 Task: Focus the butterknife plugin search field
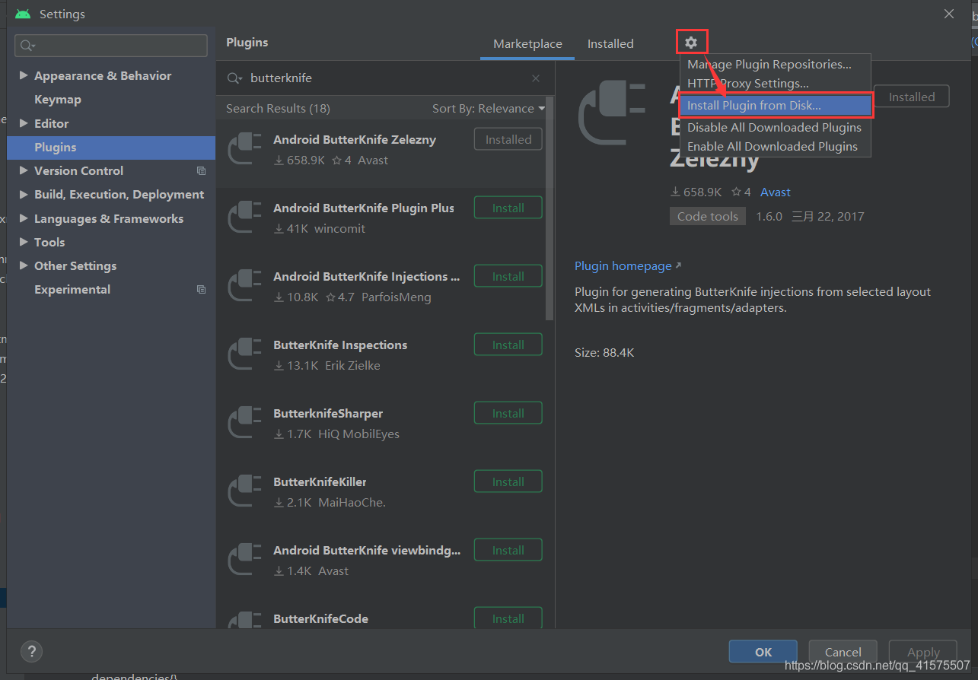click(x=384, y=78)
